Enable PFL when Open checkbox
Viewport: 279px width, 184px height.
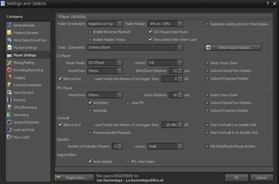[x=128, y=162]
